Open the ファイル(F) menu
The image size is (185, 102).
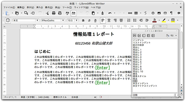(x=9, y=7)
